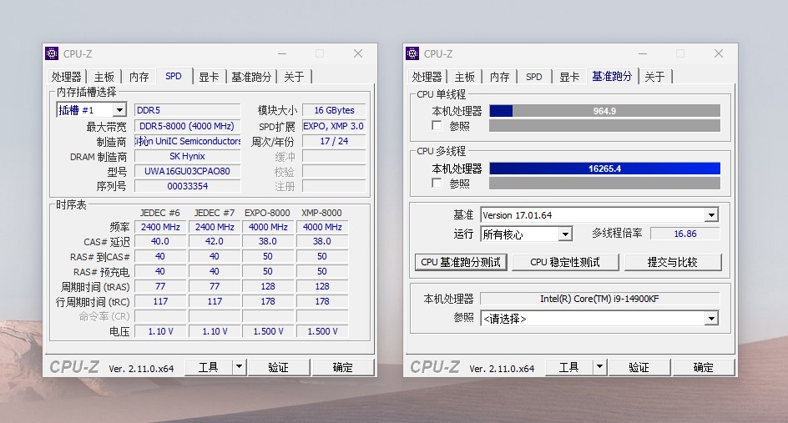Click the single-thread 参照 reference bar
The height and width of the screenshot is (423, 788).
604,126
